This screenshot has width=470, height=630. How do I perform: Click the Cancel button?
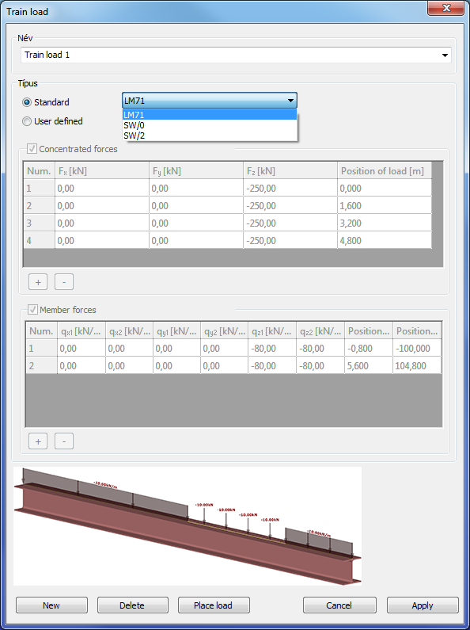[x=339, y=605]
